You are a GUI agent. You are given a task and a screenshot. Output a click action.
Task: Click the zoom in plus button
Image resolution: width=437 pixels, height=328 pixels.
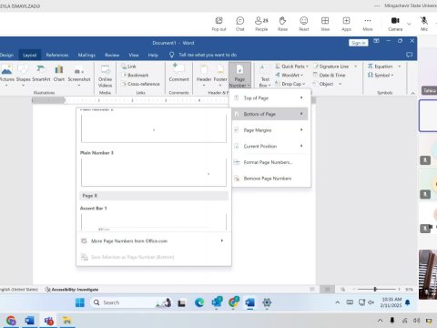click(x=399, y=290)
